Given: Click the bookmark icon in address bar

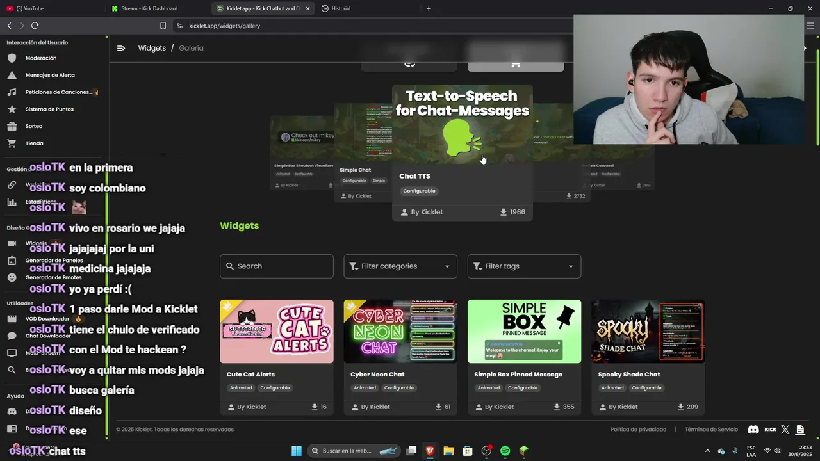Looking at the screenshot, I should (163, 26).
